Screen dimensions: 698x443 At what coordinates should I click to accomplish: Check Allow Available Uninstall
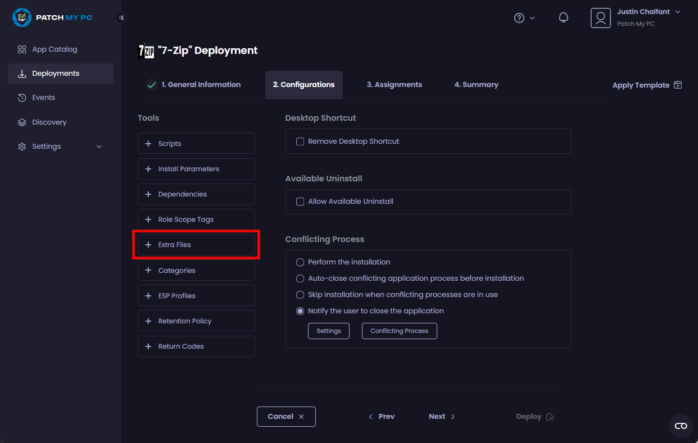(x=300, y=202)
